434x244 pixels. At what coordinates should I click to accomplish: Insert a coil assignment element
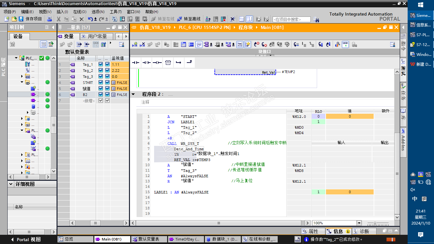tap(157, 63)
